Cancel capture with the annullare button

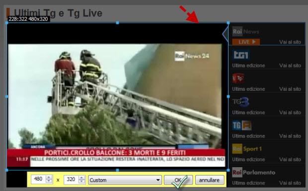click(210, 180)
